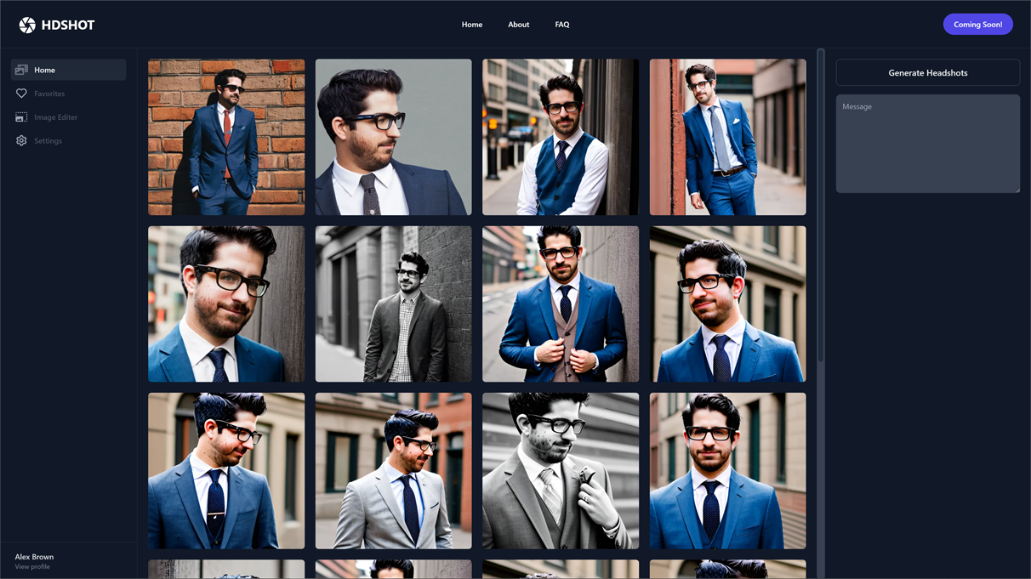Screen dimensions: 1031x579
Task: Open the About page in top navigation
Action: tap(518, 25)
